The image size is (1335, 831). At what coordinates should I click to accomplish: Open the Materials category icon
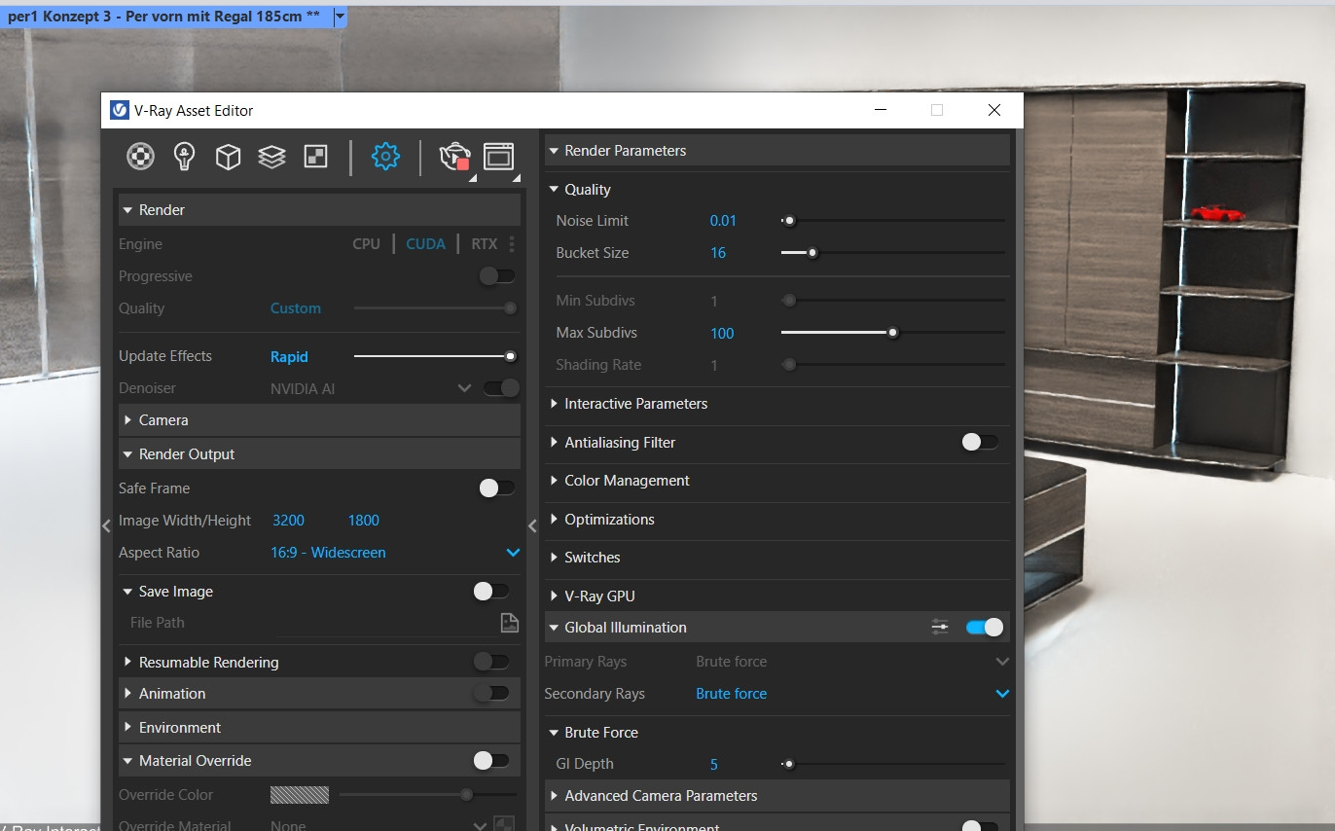click(141, 156)
